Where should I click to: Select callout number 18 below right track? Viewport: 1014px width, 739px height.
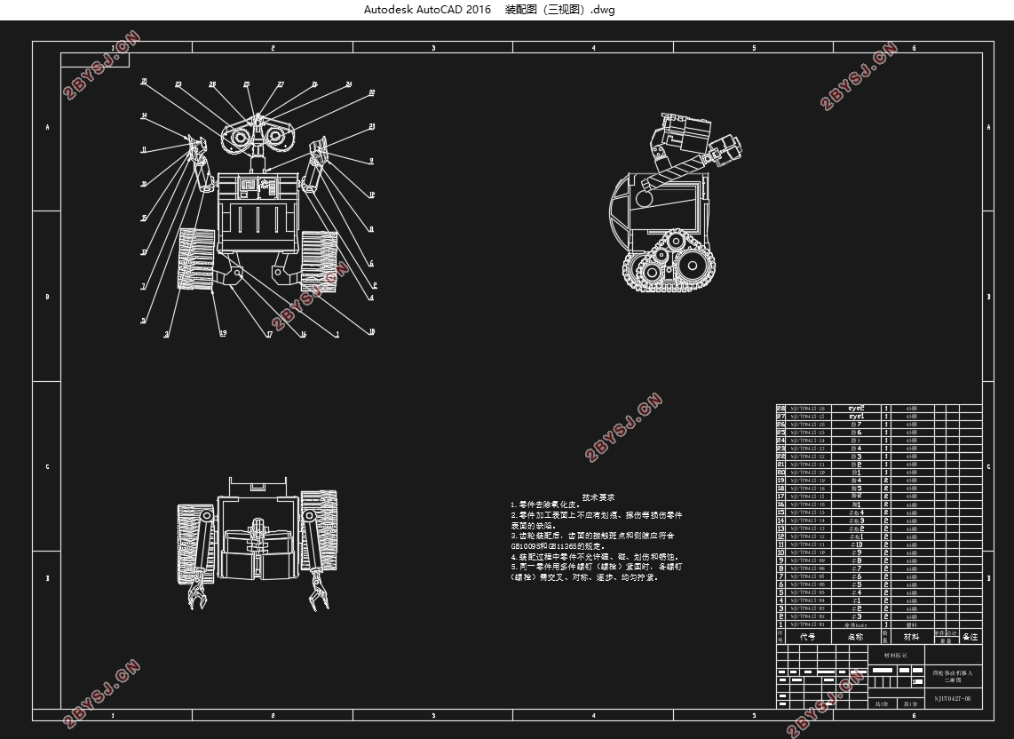click(x=372, y=332)
